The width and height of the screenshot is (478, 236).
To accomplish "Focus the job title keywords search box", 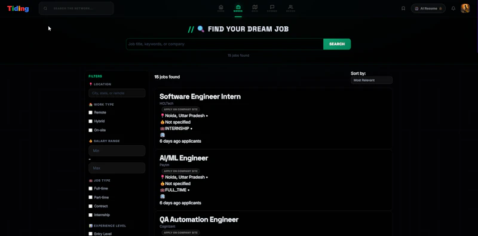I will 225,44.
